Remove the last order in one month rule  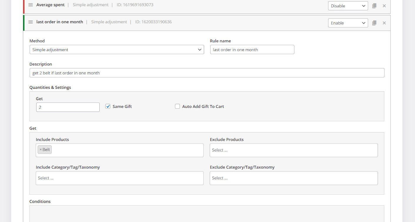point(384,23)
